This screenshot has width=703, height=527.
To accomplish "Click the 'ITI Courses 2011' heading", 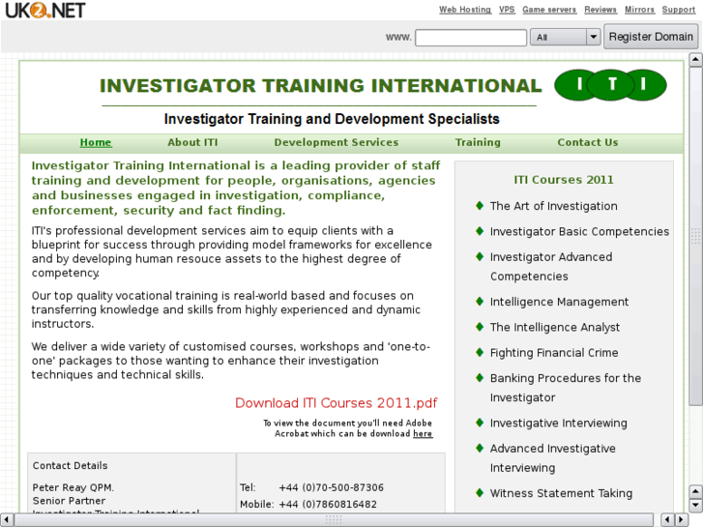I will point(564,180).
